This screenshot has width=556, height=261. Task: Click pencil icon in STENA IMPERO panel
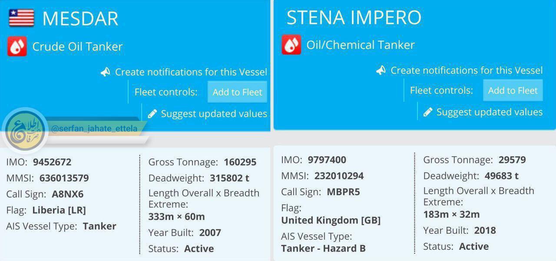428,112
